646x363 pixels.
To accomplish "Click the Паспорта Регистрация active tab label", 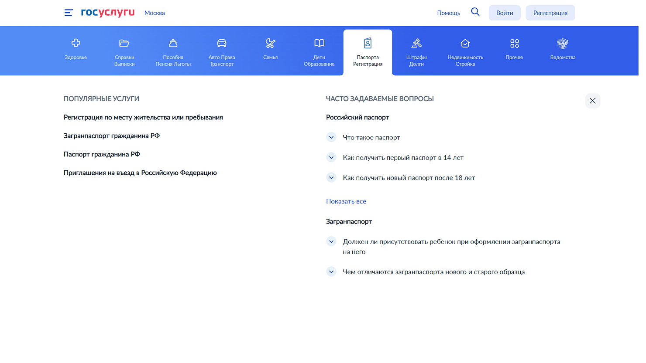I will click(x=368, y=61).
